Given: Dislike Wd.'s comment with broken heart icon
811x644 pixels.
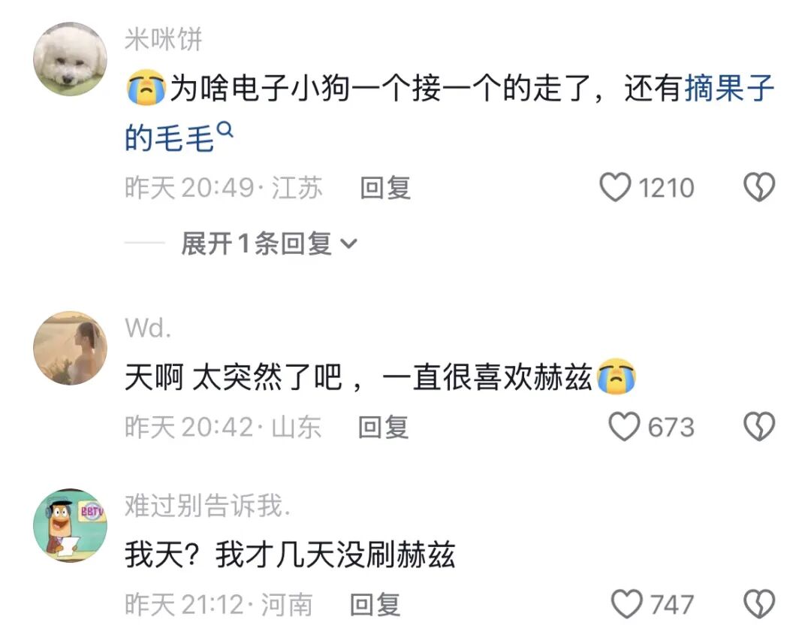Looking at the screenshot, I should coord(759,427).
